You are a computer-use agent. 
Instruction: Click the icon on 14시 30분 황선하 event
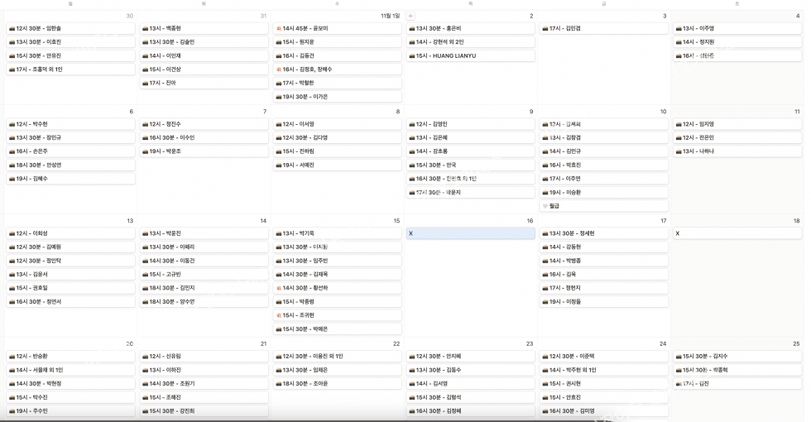(x=278, y=288)
